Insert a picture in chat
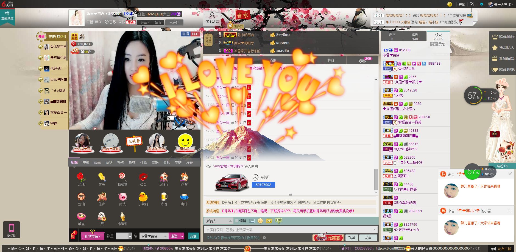The height and width of the screenshot is (252, 516). tap(252, 221)
